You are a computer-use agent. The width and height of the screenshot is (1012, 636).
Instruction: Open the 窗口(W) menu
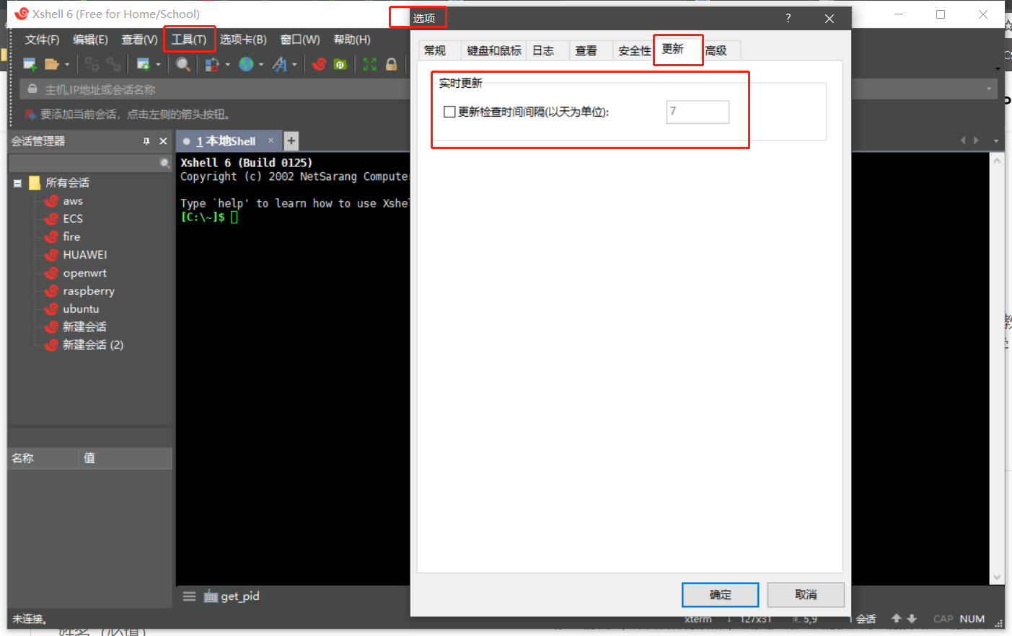tap(300, 40)
